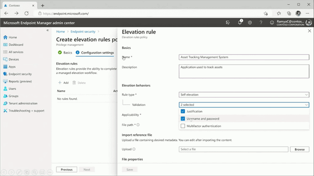Screen dimensions: 314x176
Task: Open browser profile avatar
Action: click(298, 13)
